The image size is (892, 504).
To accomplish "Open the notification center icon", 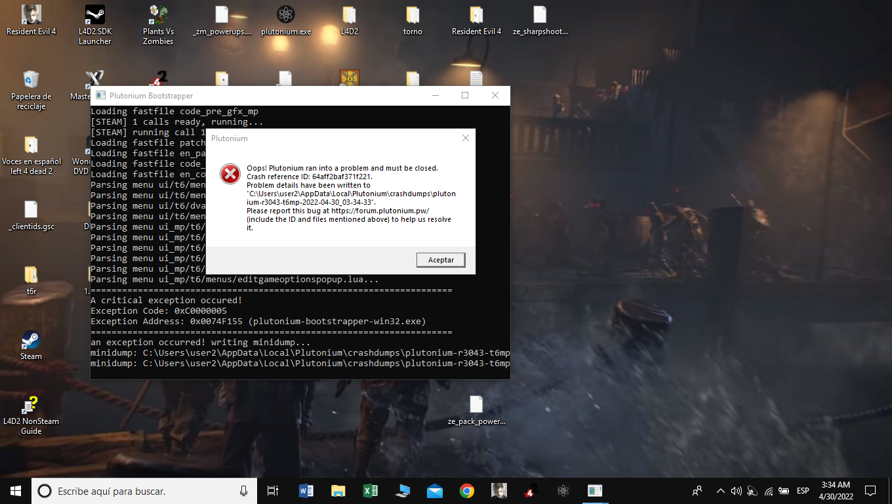I will point(870,491).
